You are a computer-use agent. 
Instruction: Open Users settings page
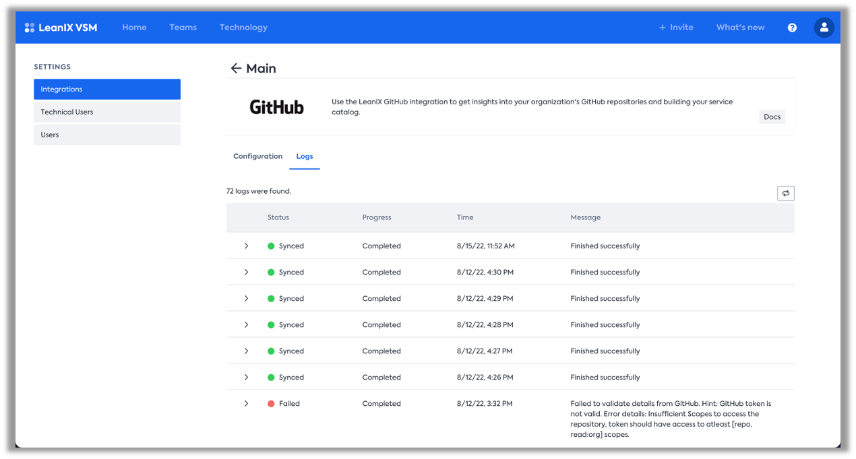pyautogui.click(x=107, y=135)
